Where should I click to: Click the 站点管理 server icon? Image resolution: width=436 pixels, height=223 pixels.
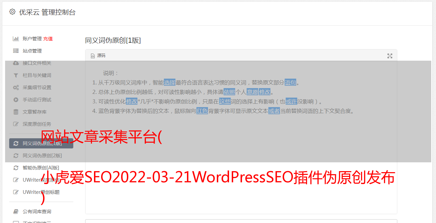coord(16,51)
